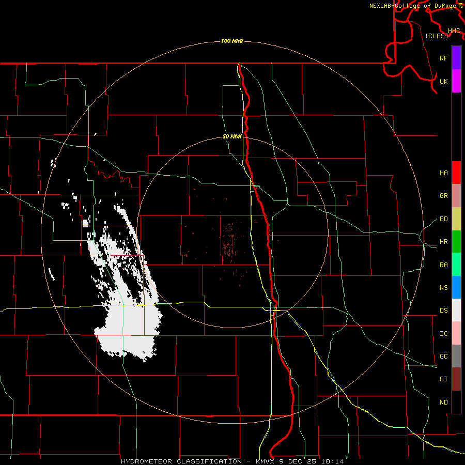
Task: Click the 'GC' legend label
Action: tap(443, 357)
